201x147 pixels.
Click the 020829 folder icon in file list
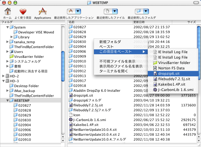click(x=71, y=37)
